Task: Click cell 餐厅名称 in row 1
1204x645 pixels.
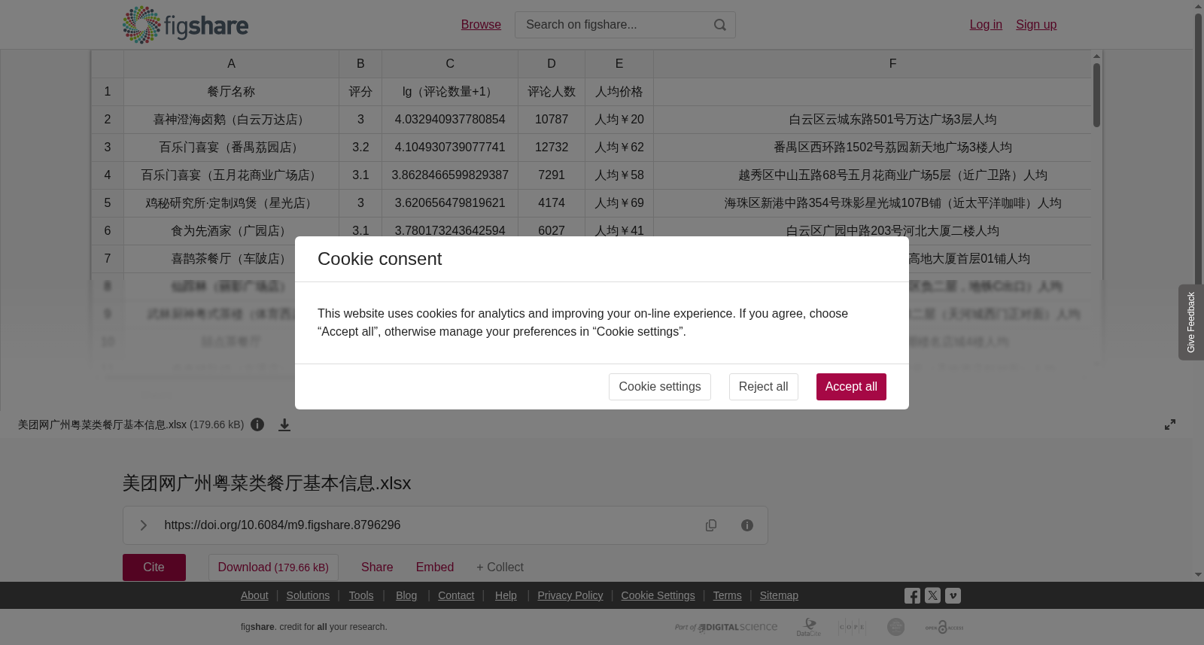Action: 231,92
